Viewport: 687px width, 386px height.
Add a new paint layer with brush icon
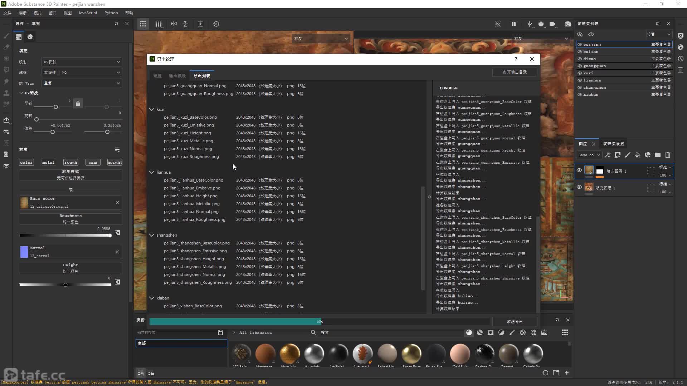628,155
